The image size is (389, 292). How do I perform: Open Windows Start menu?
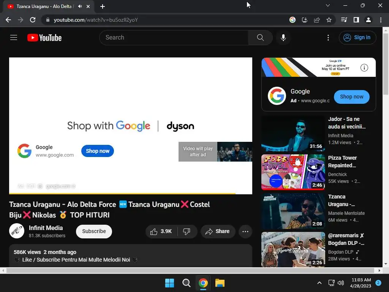[170, 283]
